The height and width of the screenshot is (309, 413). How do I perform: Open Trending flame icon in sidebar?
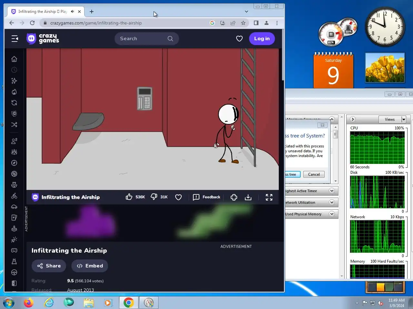14,92
